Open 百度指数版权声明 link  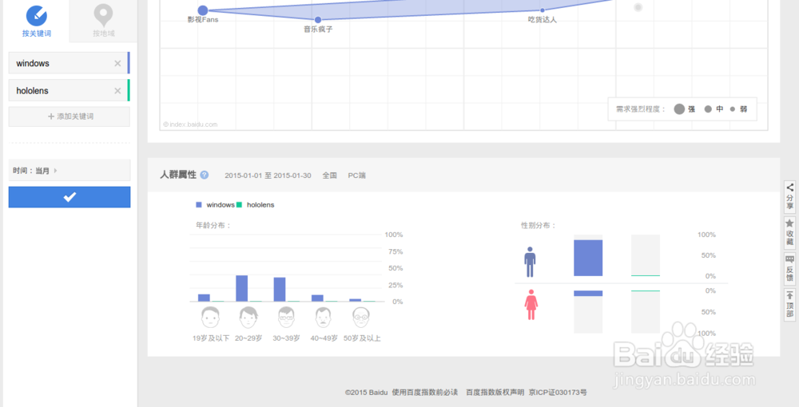tap(495, 393)
